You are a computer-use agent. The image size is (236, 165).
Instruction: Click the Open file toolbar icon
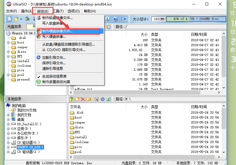tap(16, 19)
